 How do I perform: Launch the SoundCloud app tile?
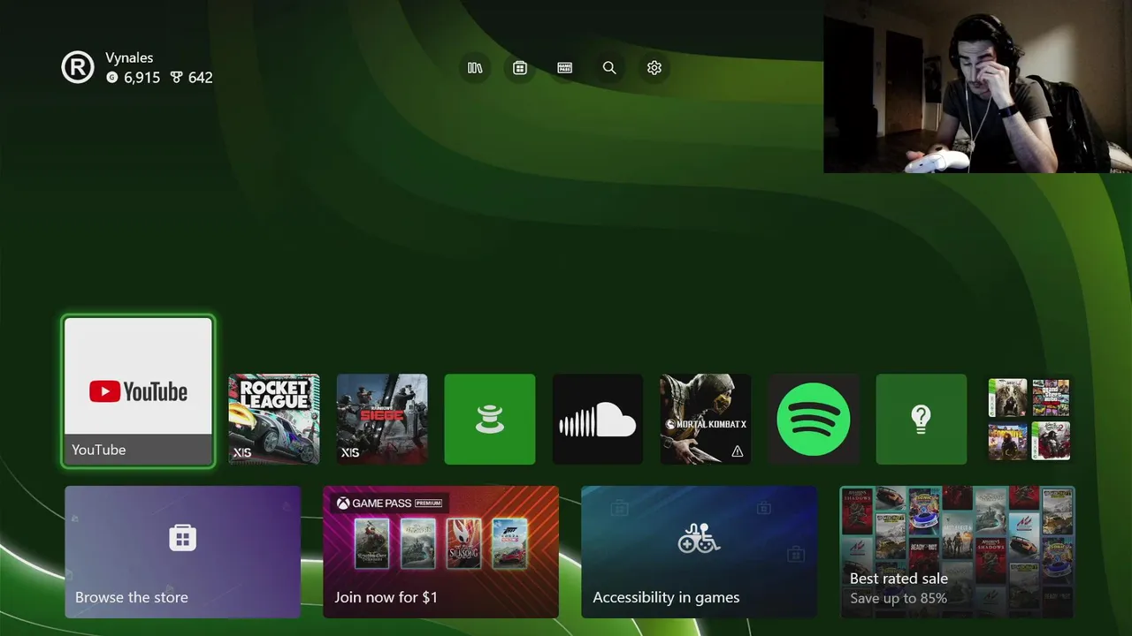pyautogui.click(x=598, y=419)
